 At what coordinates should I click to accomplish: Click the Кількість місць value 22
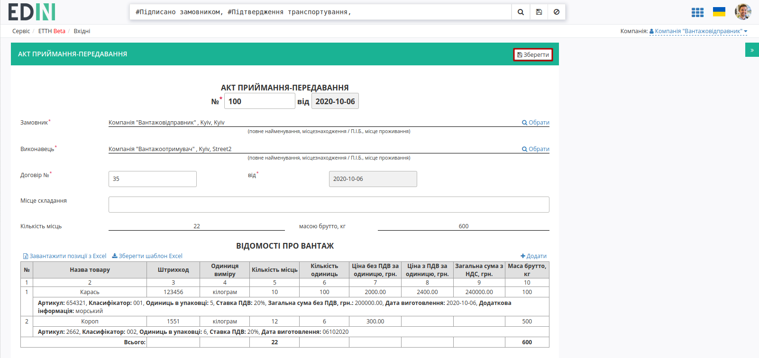pyautogui.click(x=197, y=226)
